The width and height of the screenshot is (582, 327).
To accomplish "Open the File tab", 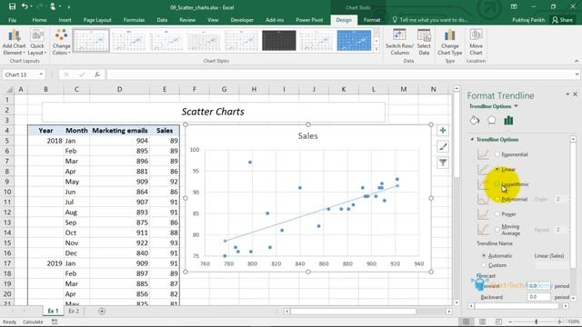I will click(12, 20).
